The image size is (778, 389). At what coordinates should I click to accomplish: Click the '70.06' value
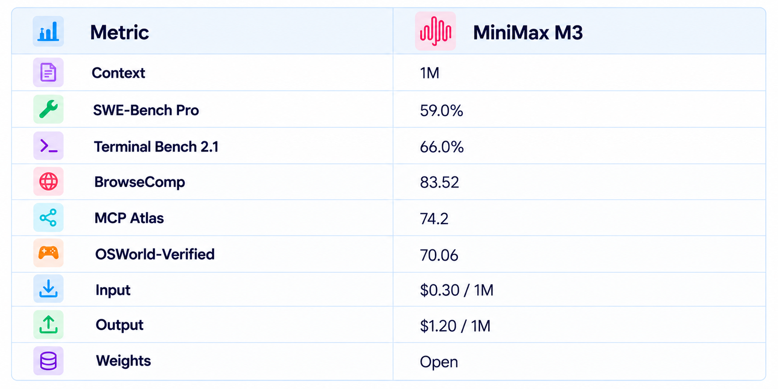coord(439,255)
